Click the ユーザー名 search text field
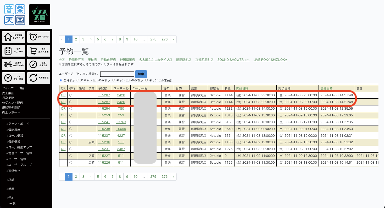This screenshot has width=385, height=208. [x=117, y=74]
